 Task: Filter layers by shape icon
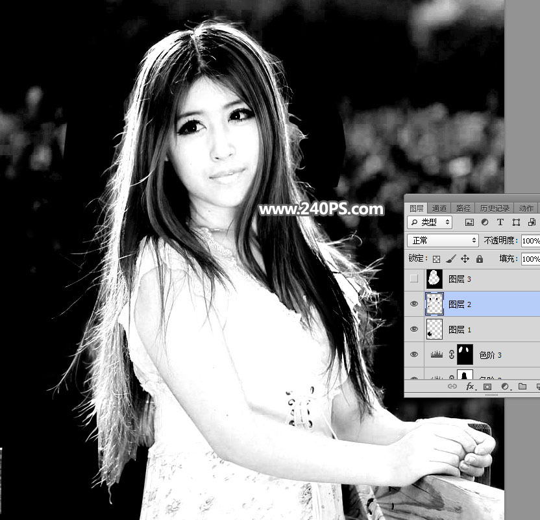pyautogui.click(x=516, y=223)
